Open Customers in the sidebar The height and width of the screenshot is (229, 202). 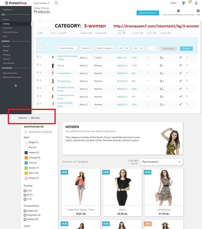click(x=7, y=28)
